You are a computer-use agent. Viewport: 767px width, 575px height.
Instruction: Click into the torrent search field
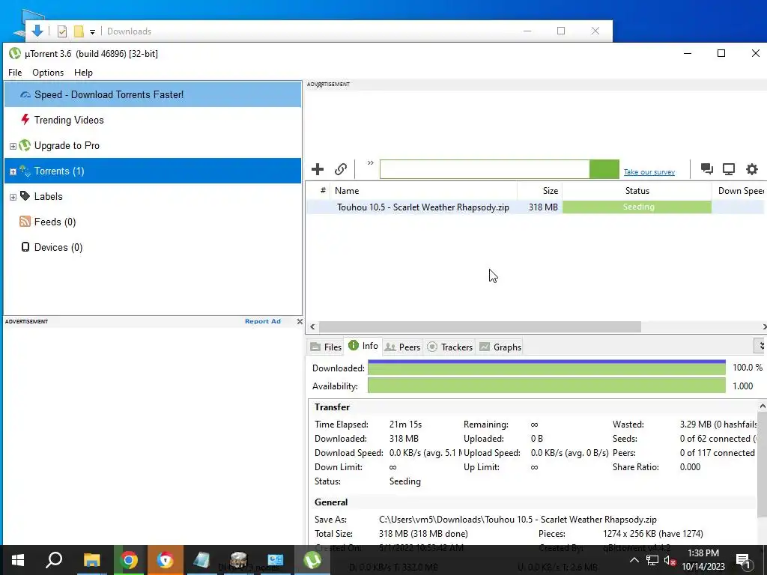pos(485,169)
